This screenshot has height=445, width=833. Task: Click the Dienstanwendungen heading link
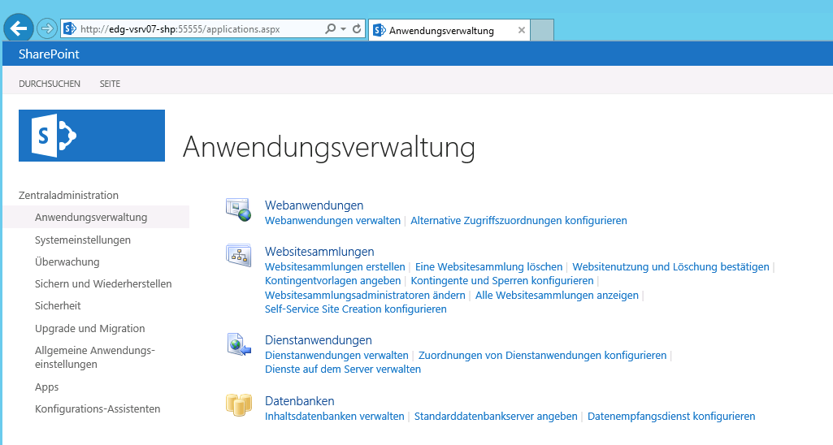pos(319,340)
